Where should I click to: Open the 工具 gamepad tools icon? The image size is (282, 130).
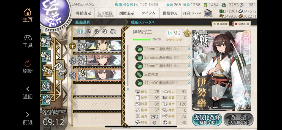[x=28, y=38]
